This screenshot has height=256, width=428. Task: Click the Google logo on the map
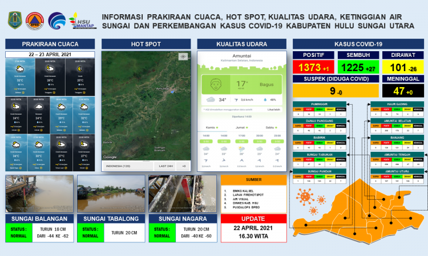[x=110, y=156]
